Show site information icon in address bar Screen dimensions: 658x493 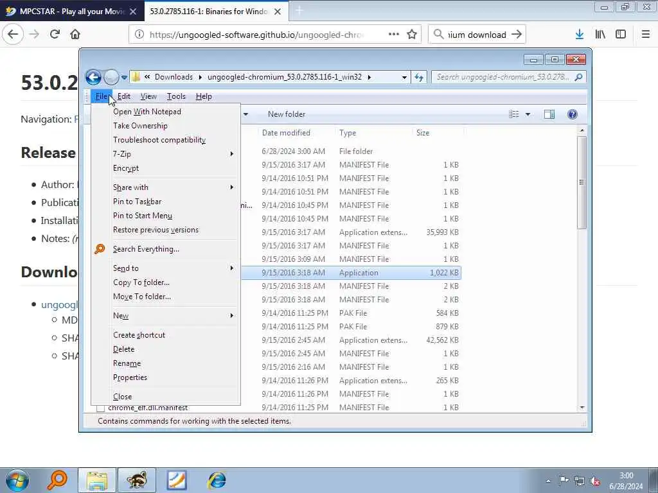139,35
